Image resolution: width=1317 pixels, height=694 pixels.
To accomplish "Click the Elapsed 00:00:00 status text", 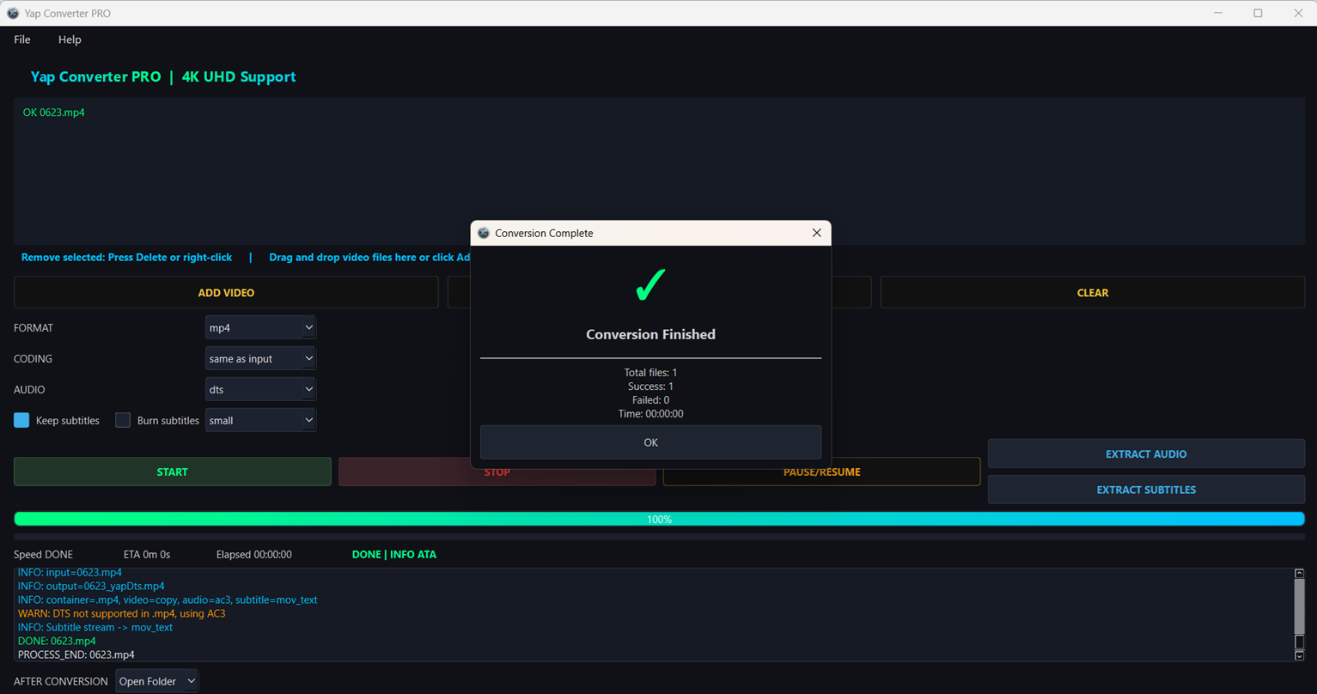I will click(x=253, y=554).
